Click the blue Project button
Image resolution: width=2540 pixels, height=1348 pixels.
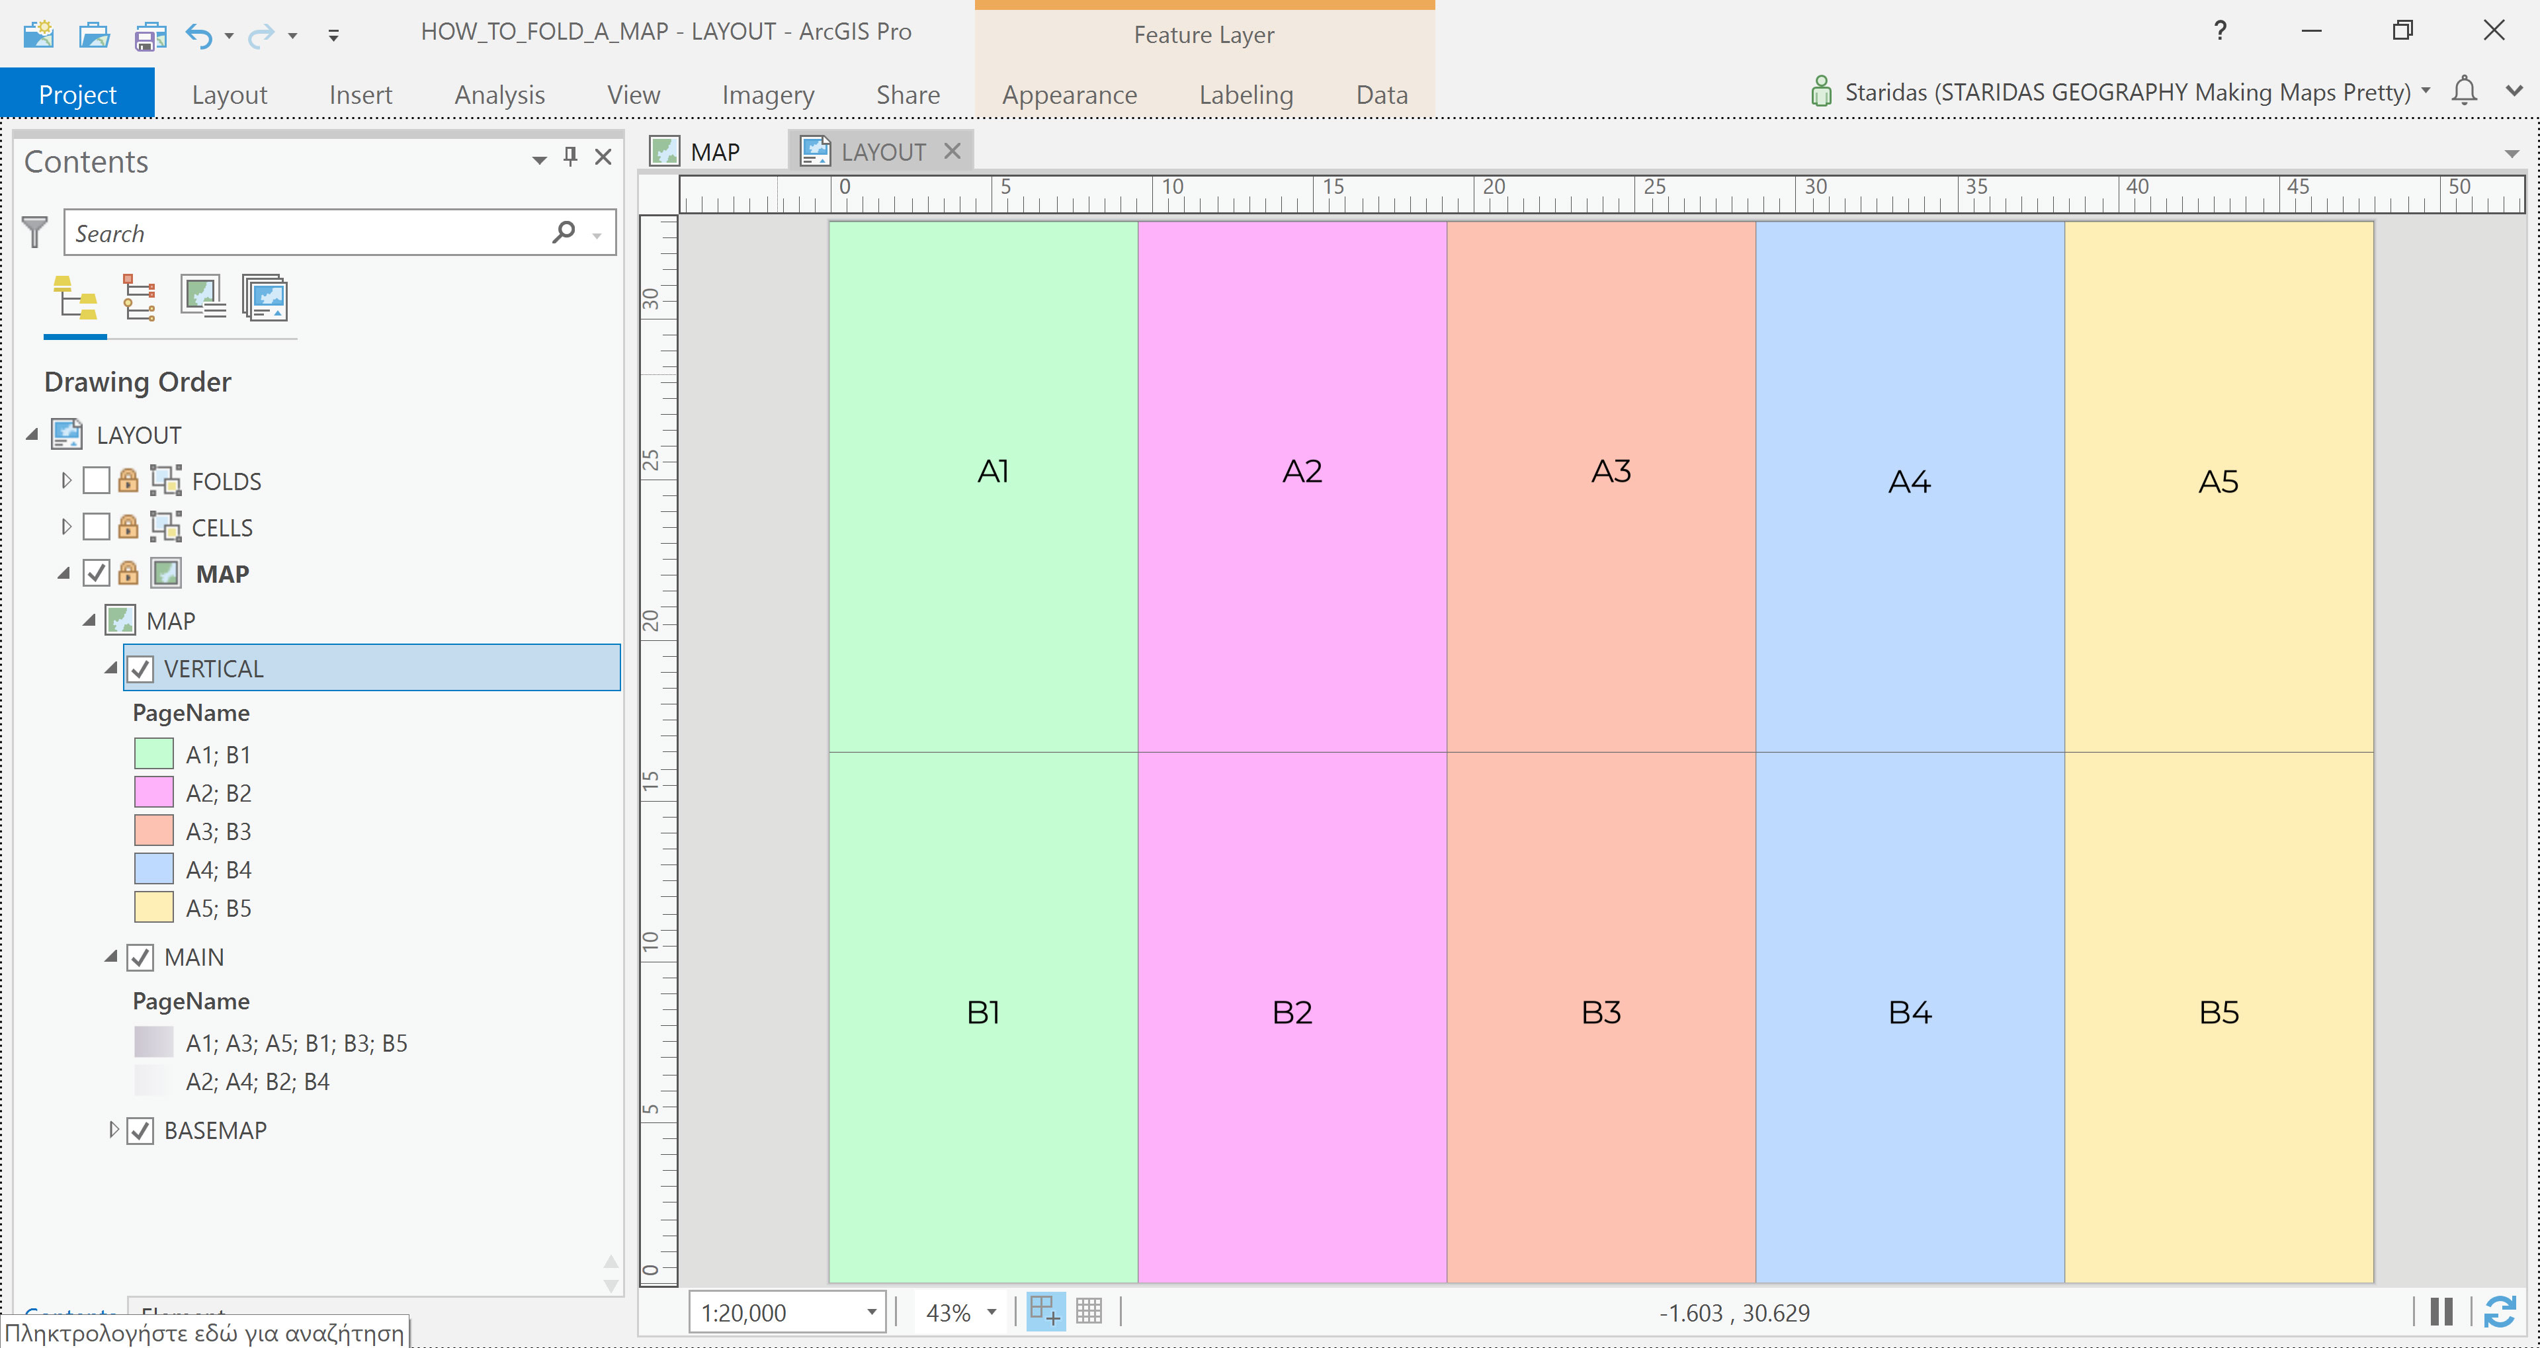(77, 95)
